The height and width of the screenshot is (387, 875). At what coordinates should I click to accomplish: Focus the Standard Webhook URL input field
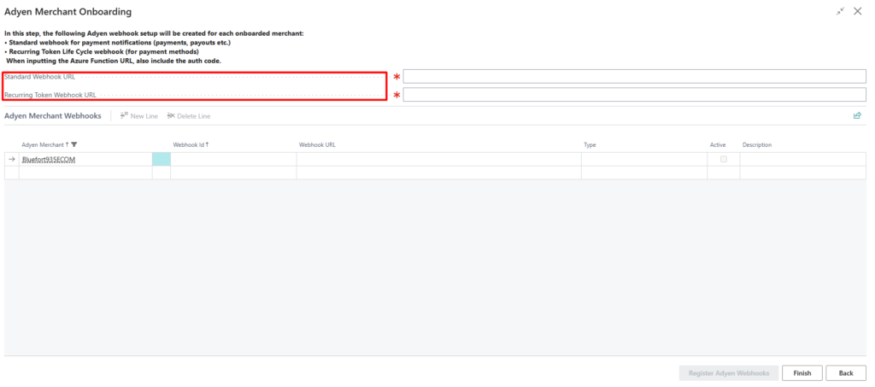tap(634, 77)
